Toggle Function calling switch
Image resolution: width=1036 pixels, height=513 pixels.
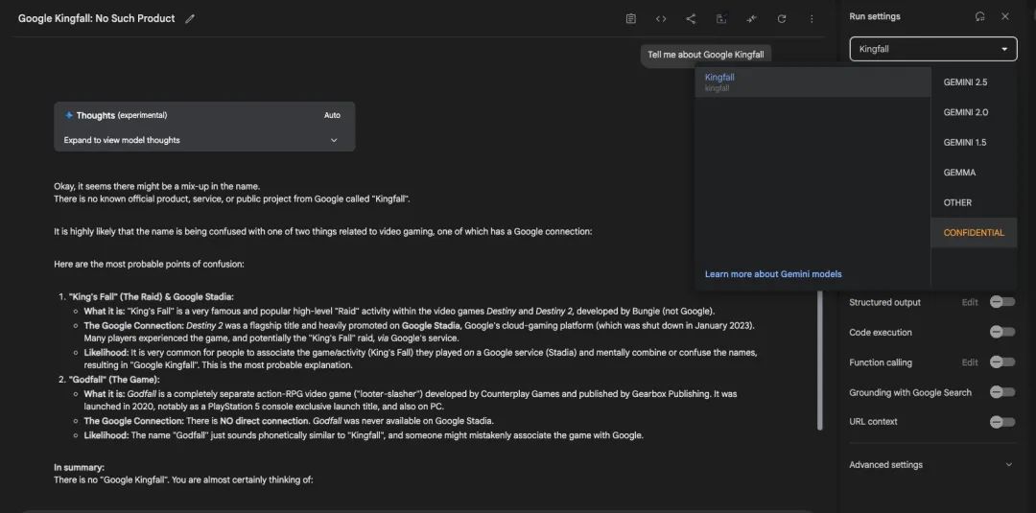pyautogui.click(x=1002, y=362)
